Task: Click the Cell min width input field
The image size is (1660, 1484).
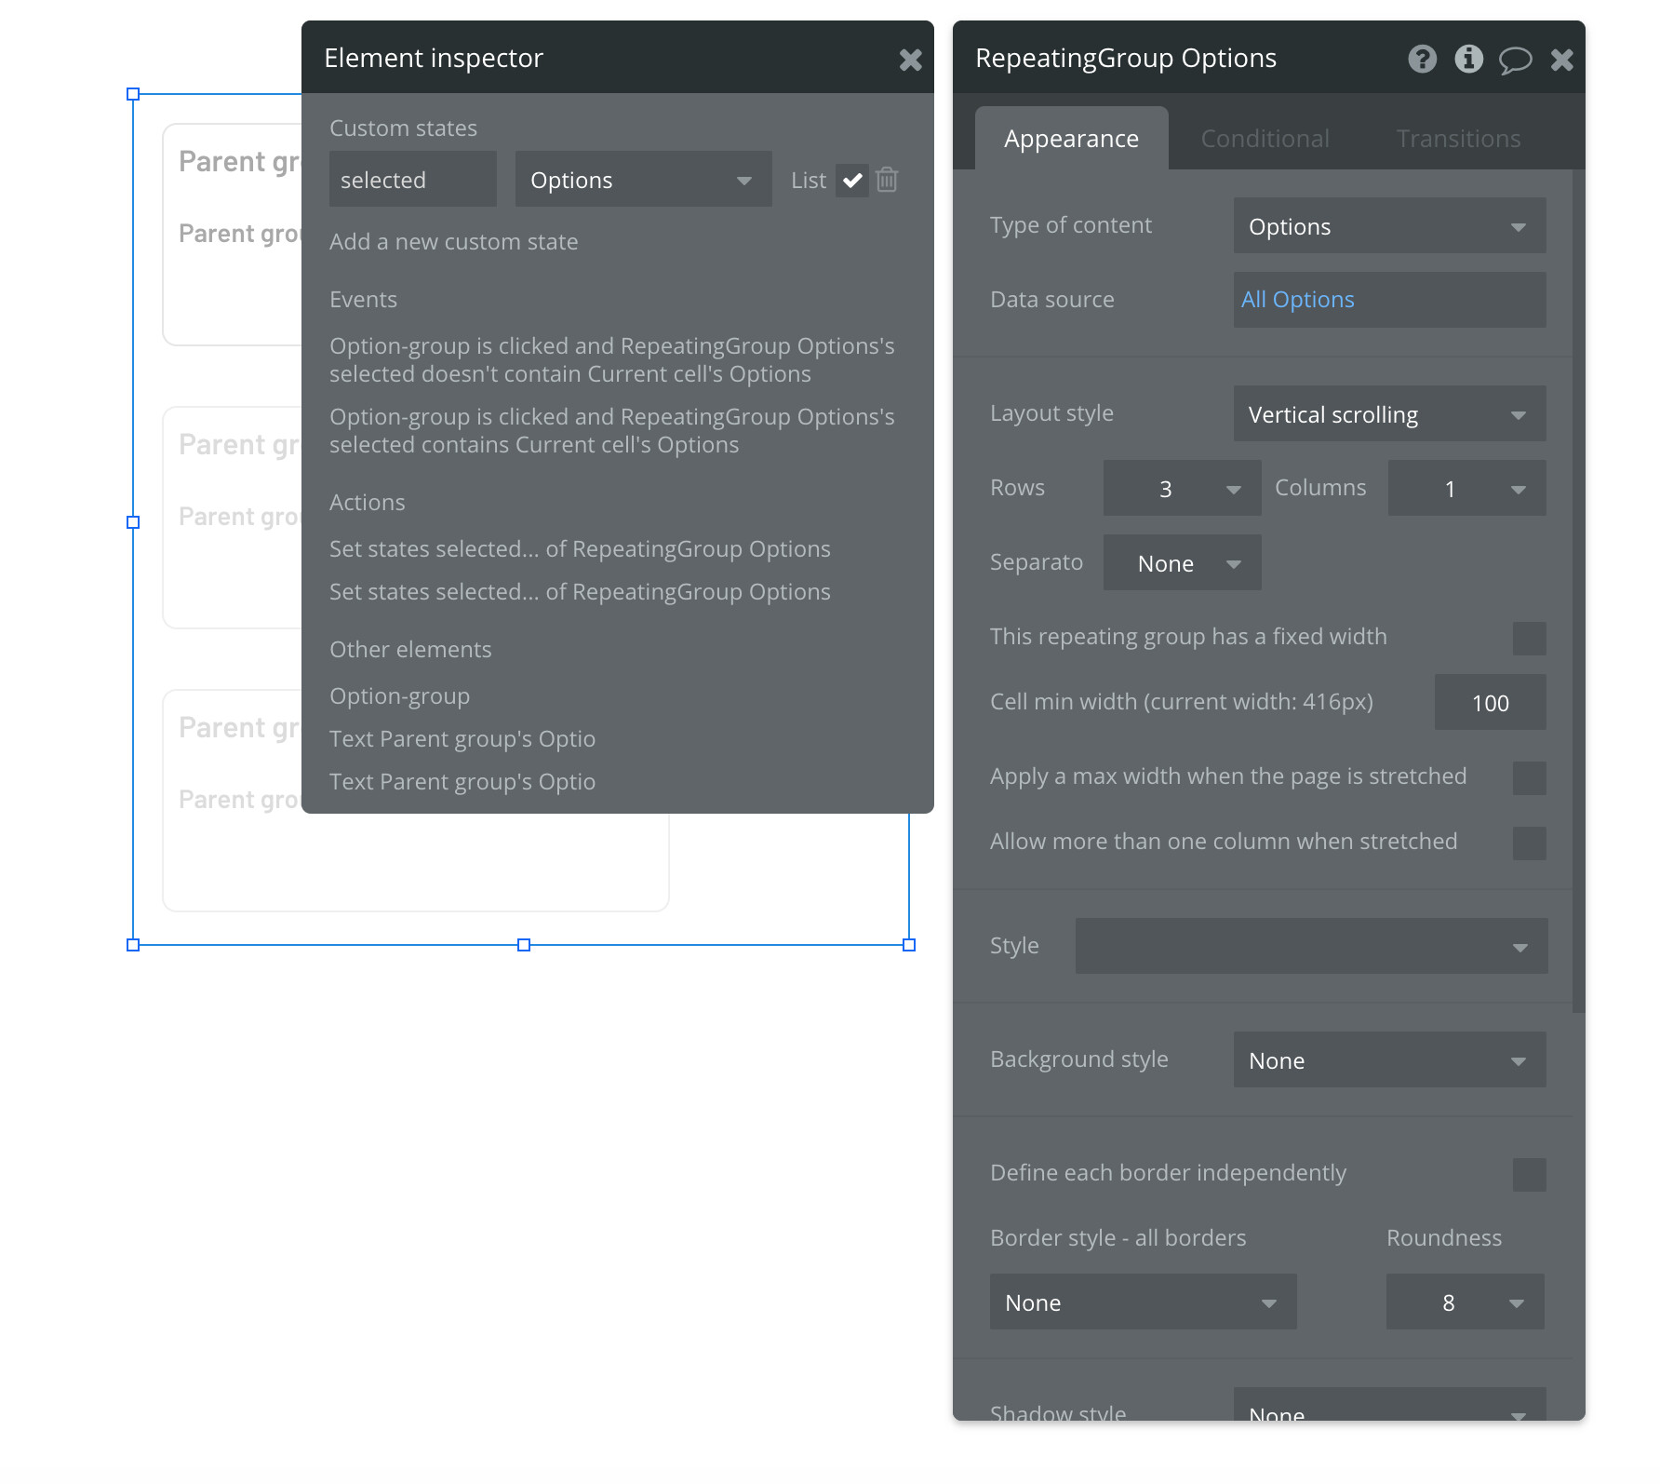Action: [1490, 703]
